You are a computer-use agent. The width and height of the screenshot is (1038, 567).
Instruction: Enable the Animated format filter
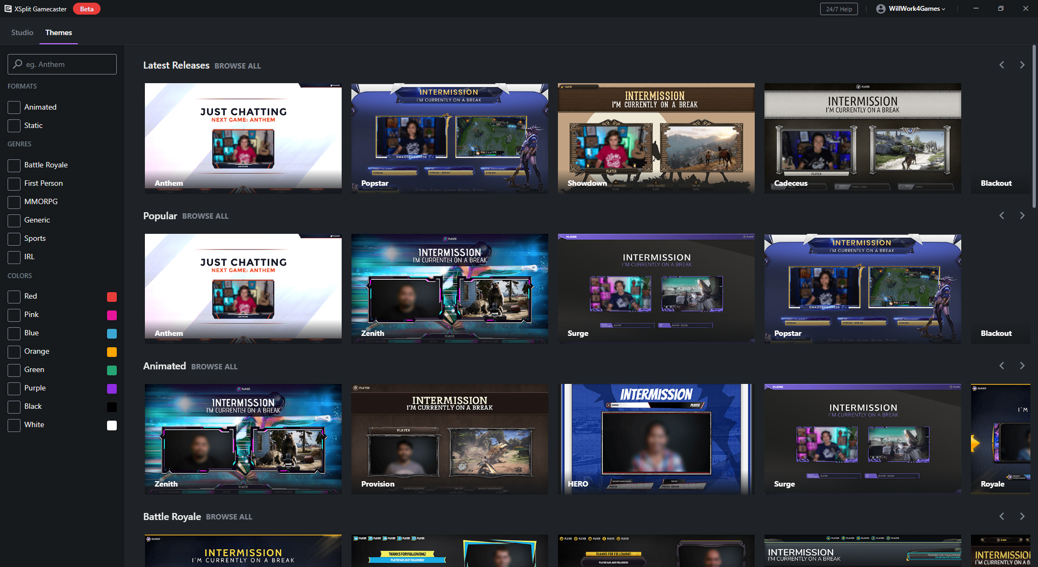coord(14,107)
